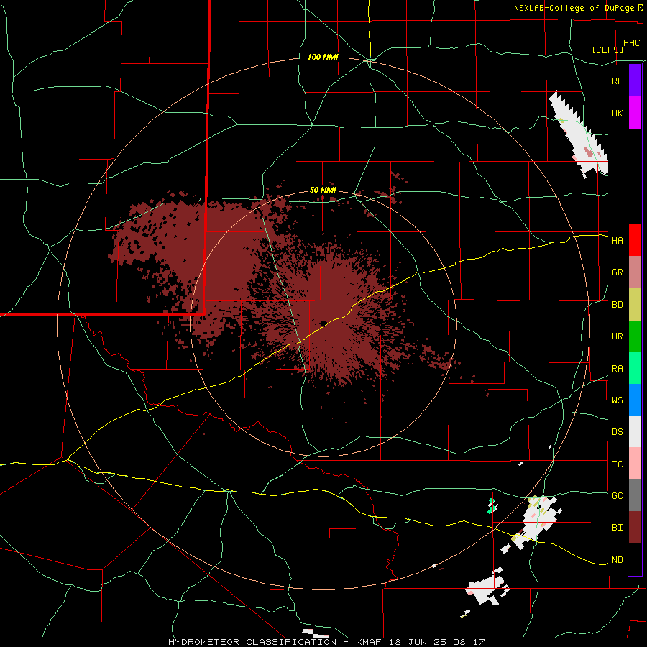Click the white DS legend swatch
647x647 pixels.
click(635, 431)
